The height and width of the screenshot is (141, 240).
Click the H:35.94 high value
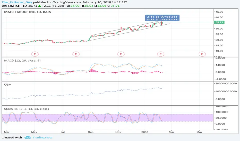(x=87, y=6)
